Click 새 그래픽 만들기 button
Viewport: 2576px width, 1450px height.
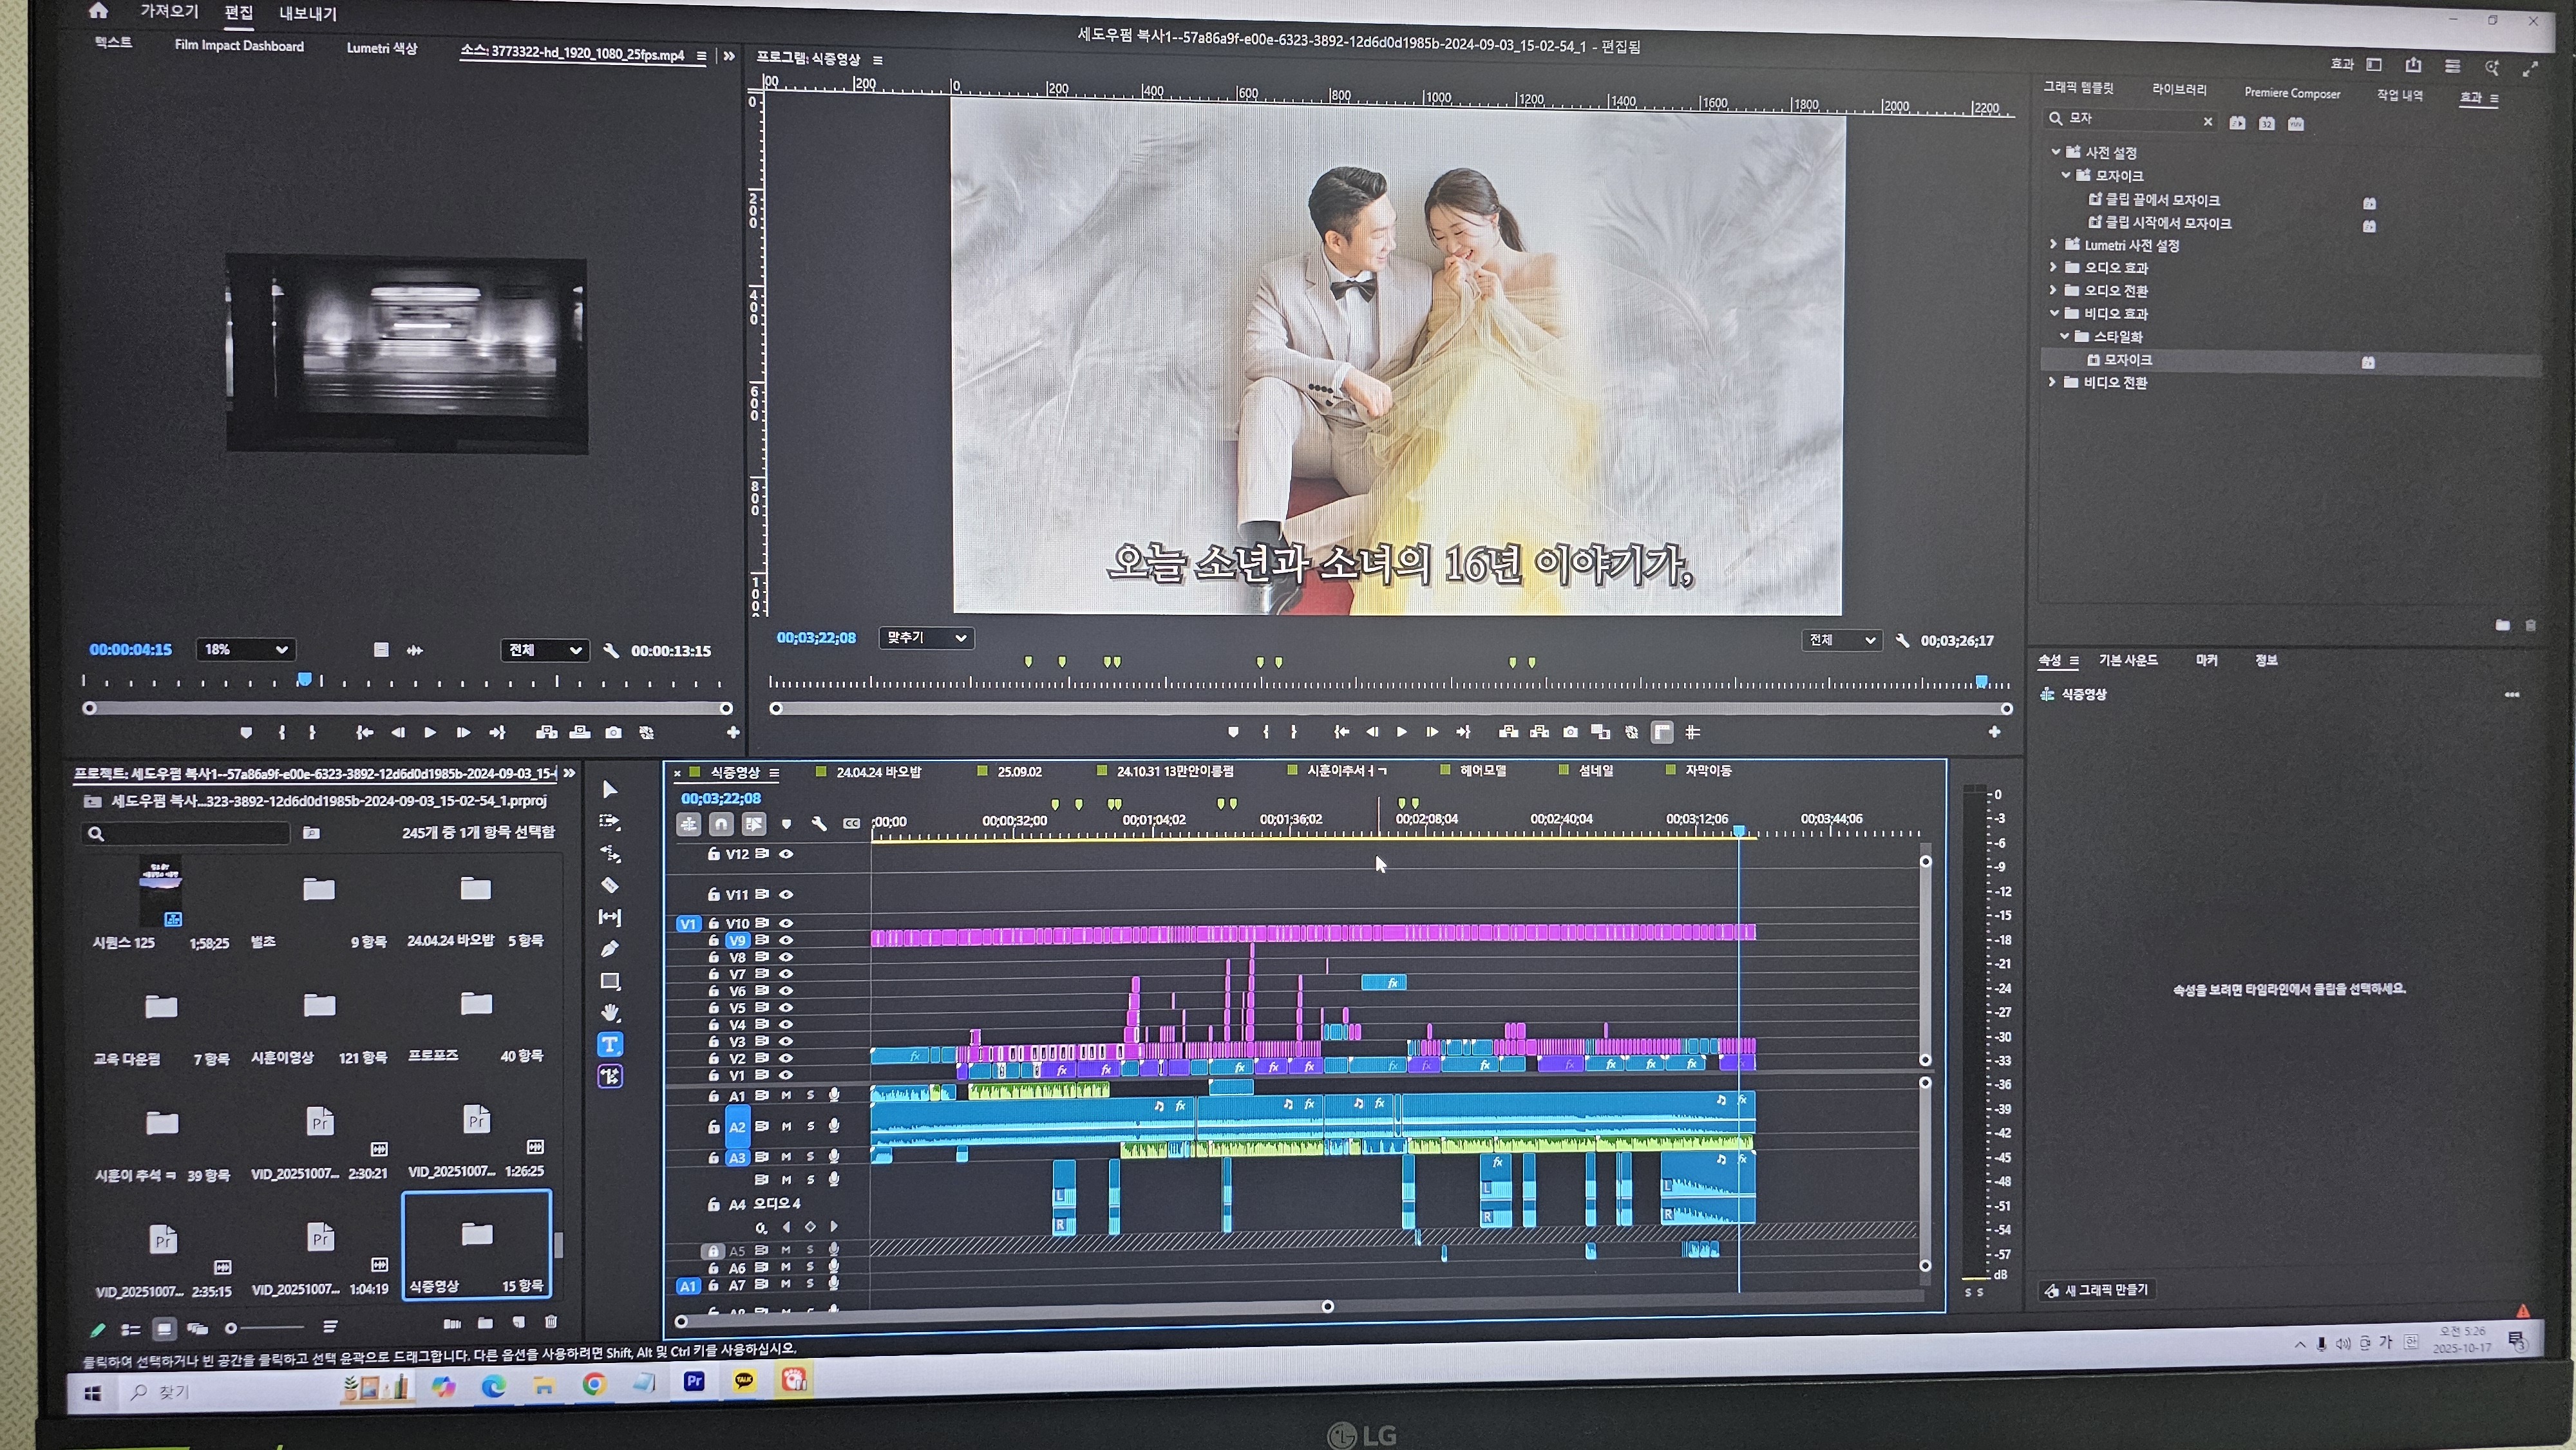pos(2097,1290)
